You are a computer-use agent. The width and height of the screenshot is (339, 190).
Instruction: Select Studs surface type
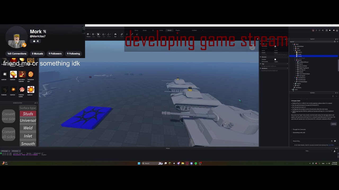point(28,114)
